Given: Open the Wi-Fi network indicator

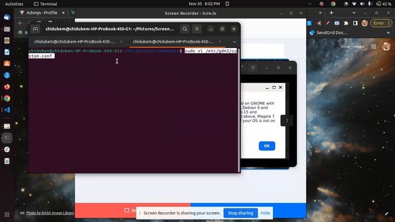Looking at the screenshot, I should [354, 4].
